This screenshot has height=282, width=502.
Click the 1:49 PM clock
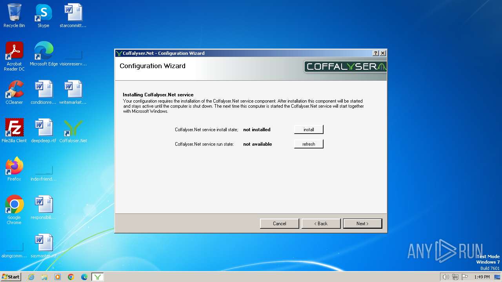click(x=482, y=277)
